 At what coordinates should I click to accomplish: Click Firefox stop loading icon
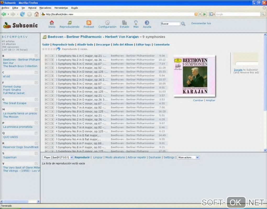tap(30, 14)
